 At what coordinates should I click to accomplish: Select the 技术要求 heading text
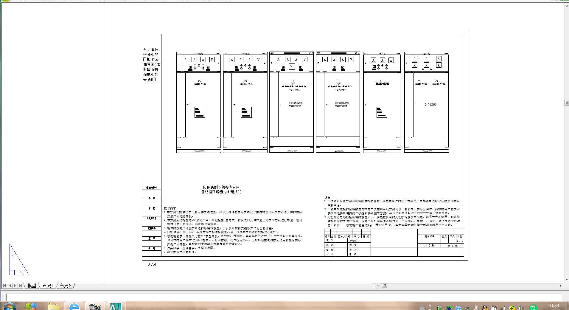click(171, 208)
